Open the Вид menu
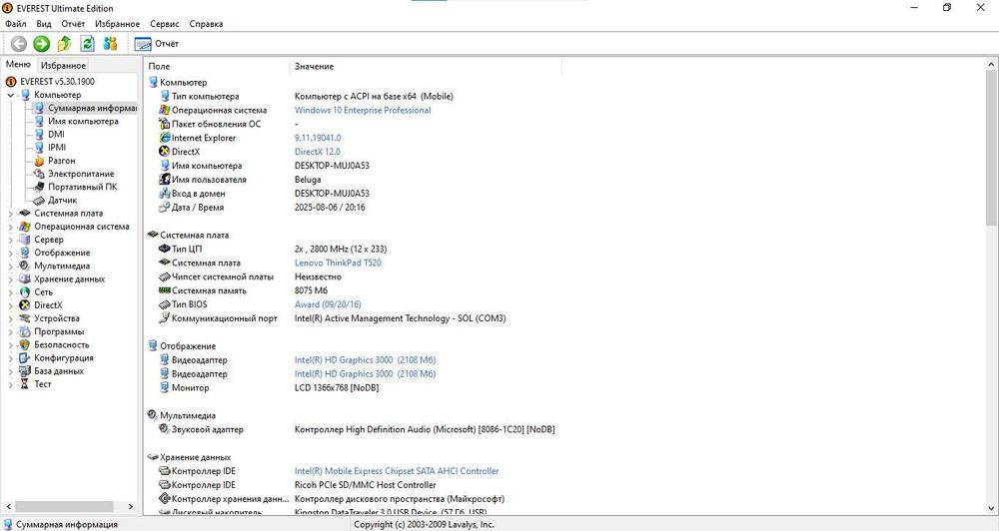This screenshot has width=999, height=531. (x=44, y=24)
